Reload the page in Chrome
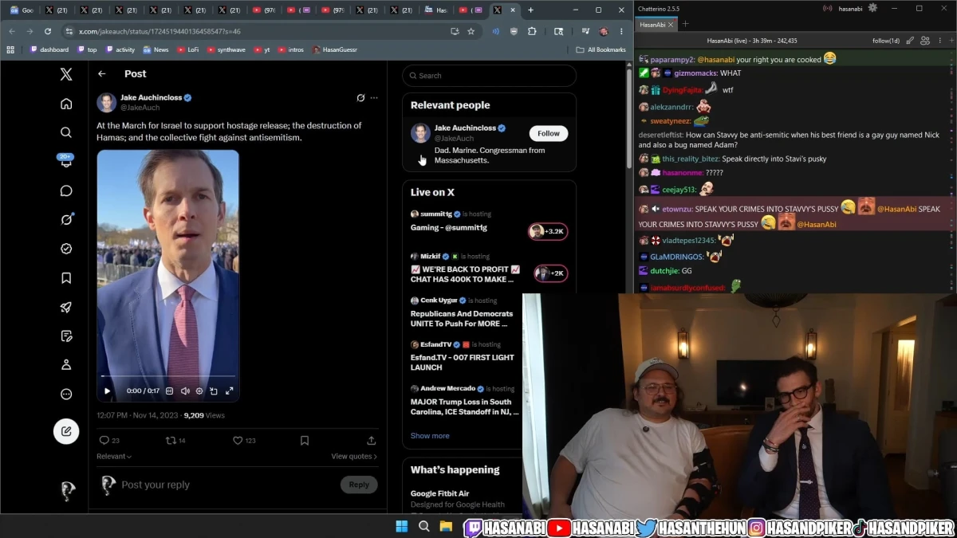The width and height of the screenshot is (957, 538). point(48,31)
